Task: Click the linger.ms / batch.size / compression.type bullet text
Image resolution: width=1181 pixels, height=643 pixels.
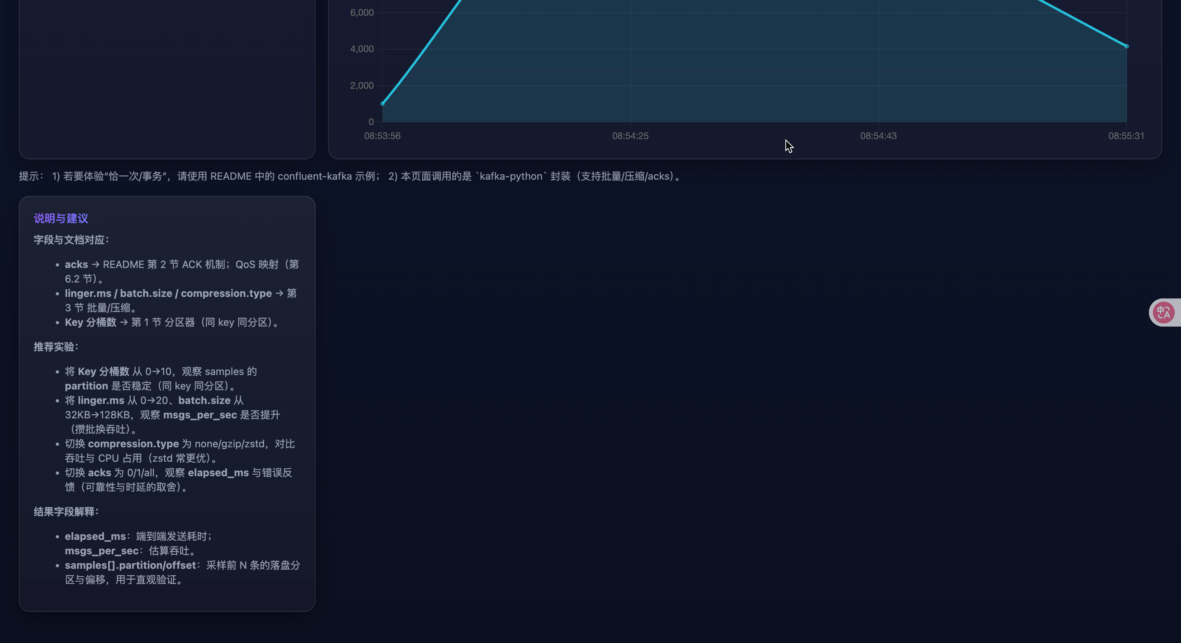Action: [168, 293]
